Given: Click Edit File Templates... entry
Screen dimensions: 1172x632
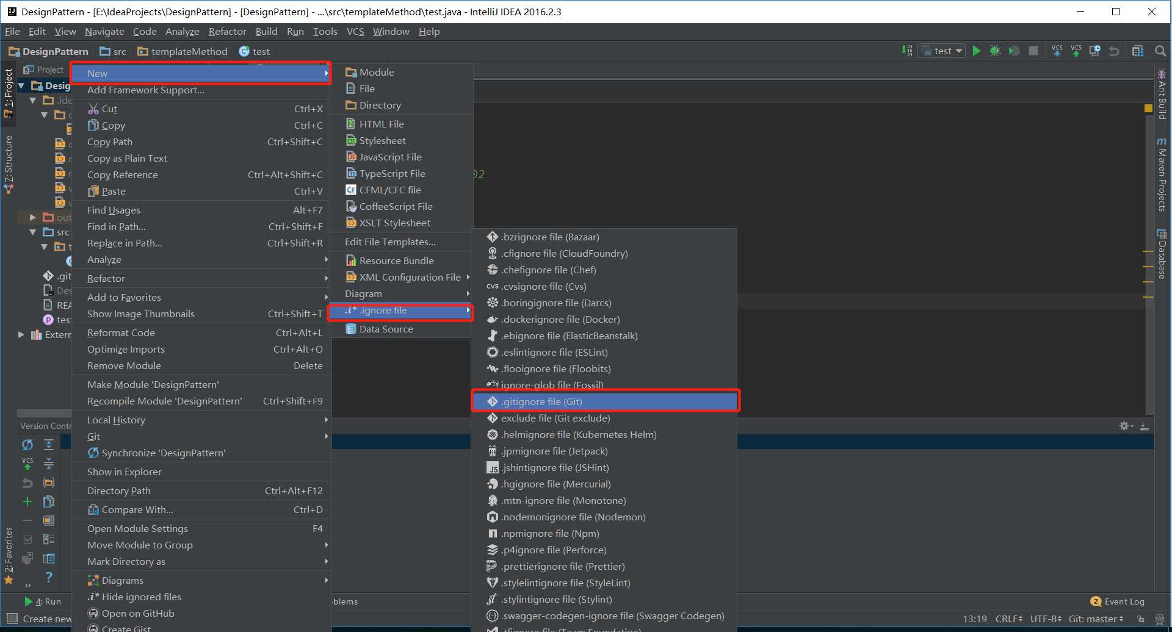Looking at the screenshot, I should (x=401, y=242).
